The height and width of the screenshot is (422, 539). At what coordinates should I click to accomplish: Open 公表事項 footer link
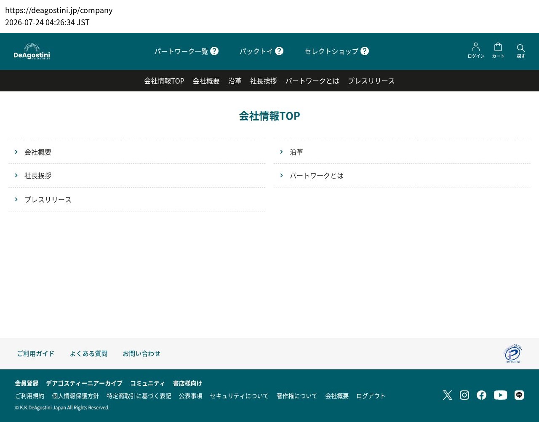(191, 396)
